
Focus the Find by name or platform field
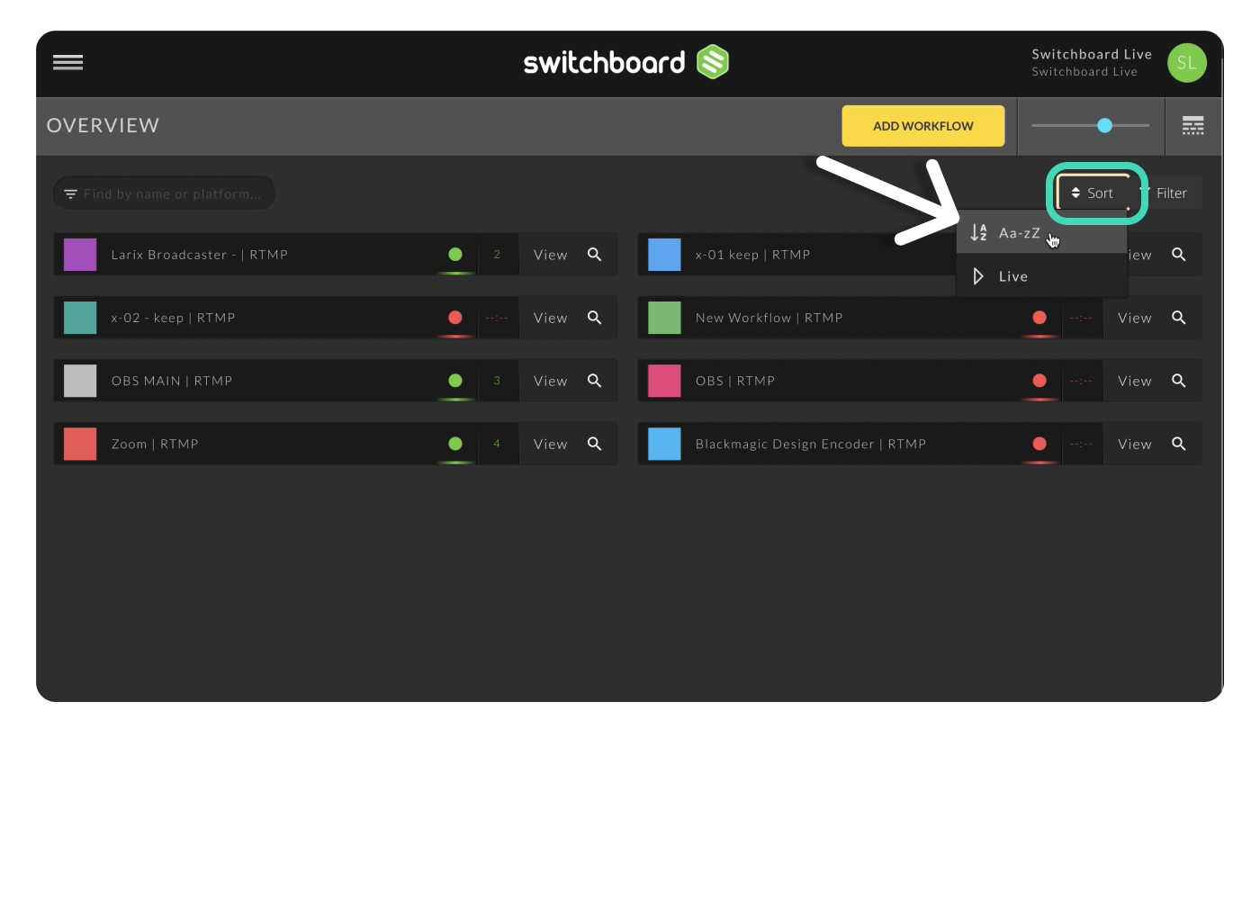coord(165,193)
